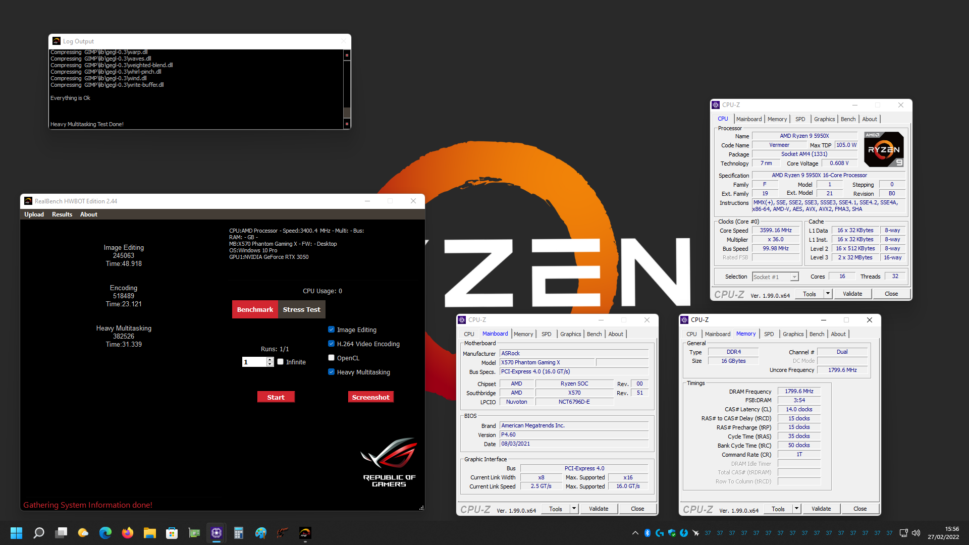Launch Microsoft Edge from the taskbar

[105, 533]
